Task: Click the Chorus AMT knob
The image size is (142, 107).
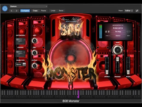Action: [34, 53]
